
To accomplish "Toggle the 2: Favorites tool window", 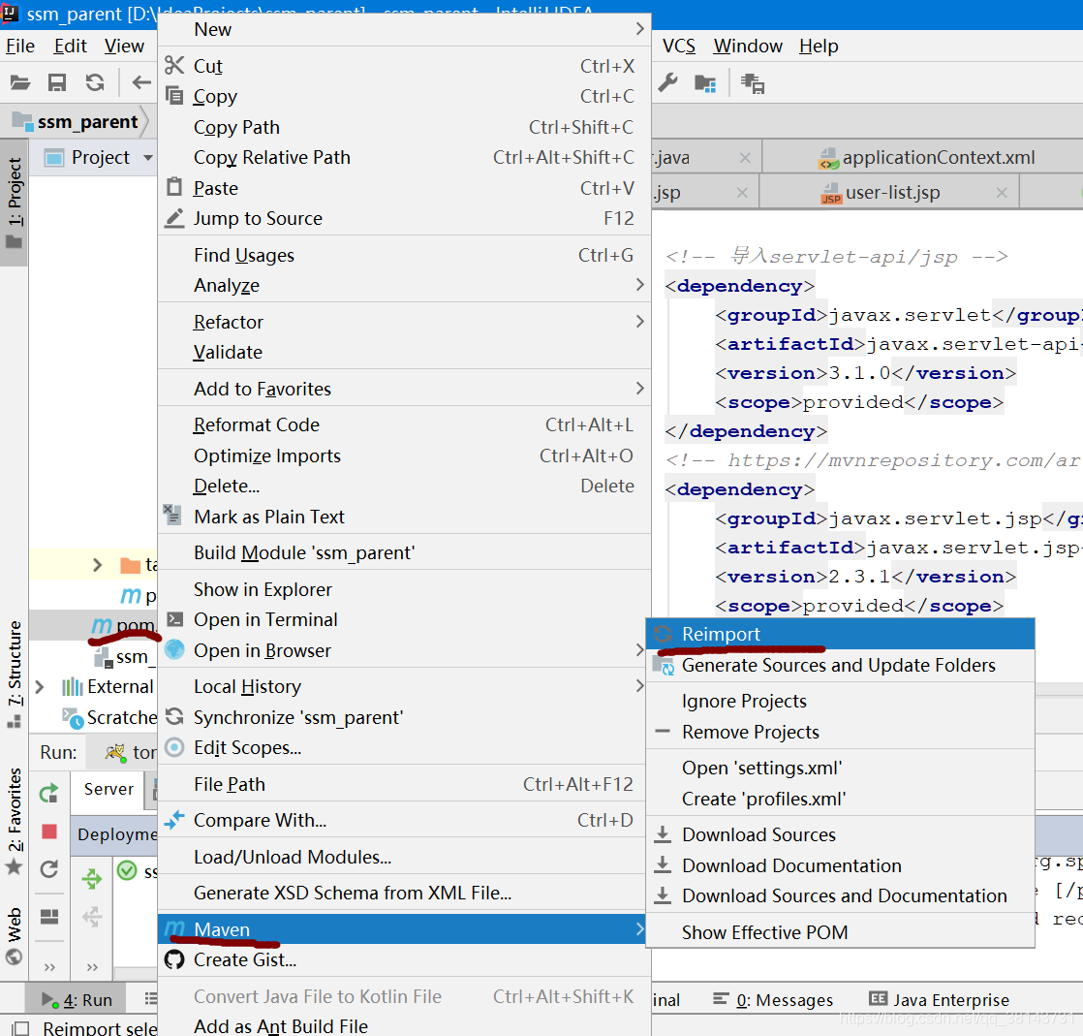I will pyautogui.click(x=15, y=820).
